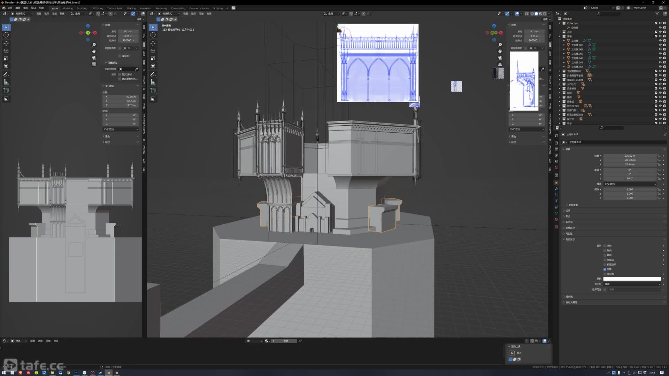This screenshot has width=669, height=376.
Task: Select the Scale tool in main viewport toolbar
Action: (x=153, y=58)
